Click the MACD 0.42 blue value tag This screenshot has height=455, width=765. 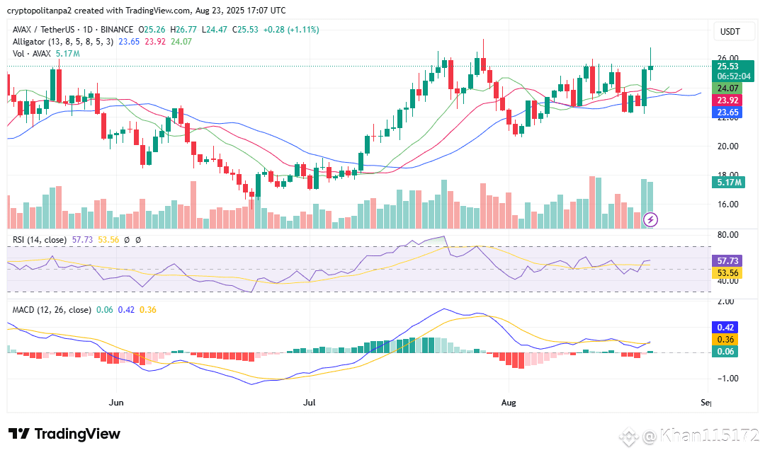(725, 328)
